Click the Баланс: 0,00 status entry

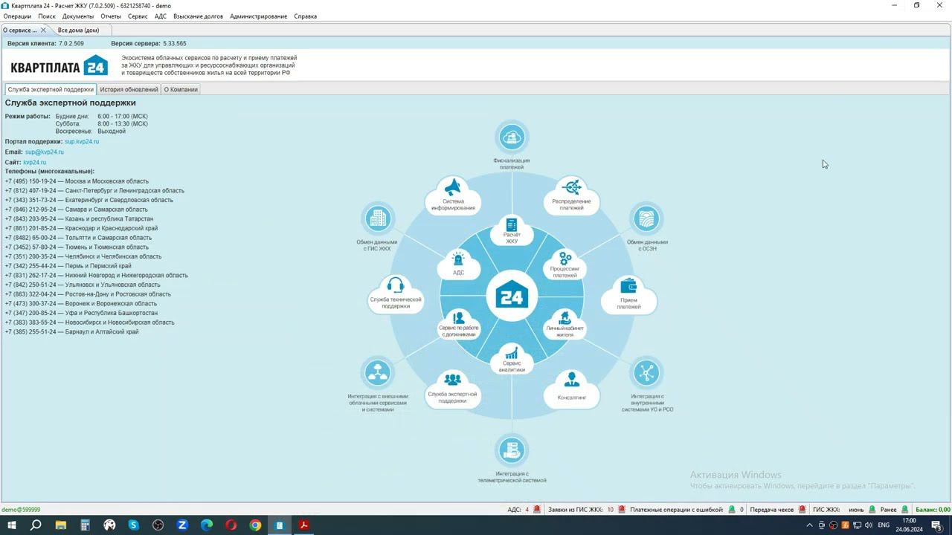933,510
